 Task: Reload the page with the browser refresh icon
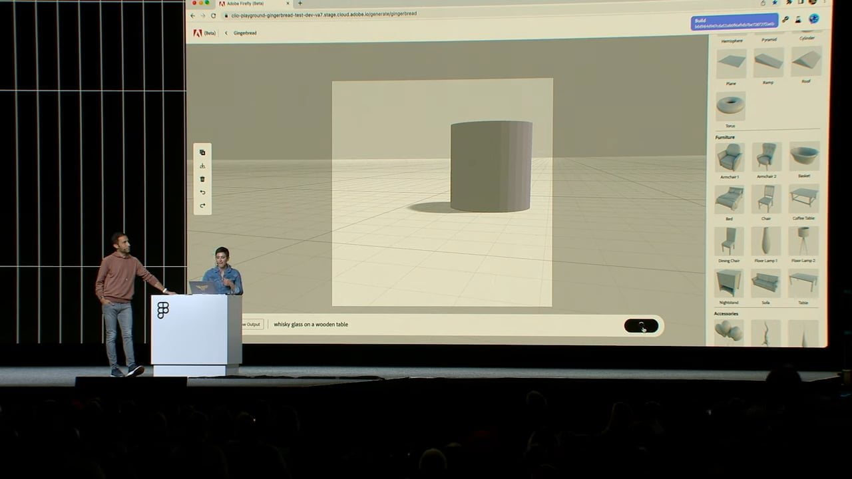coord(213,15)
